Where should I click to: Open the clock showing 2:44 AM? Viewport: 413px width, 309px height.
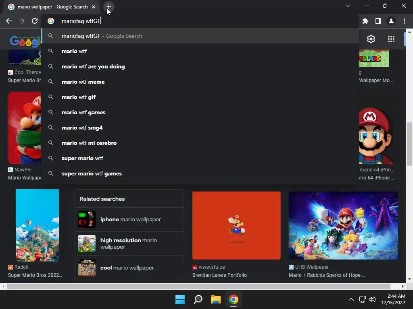coord(393,299)
